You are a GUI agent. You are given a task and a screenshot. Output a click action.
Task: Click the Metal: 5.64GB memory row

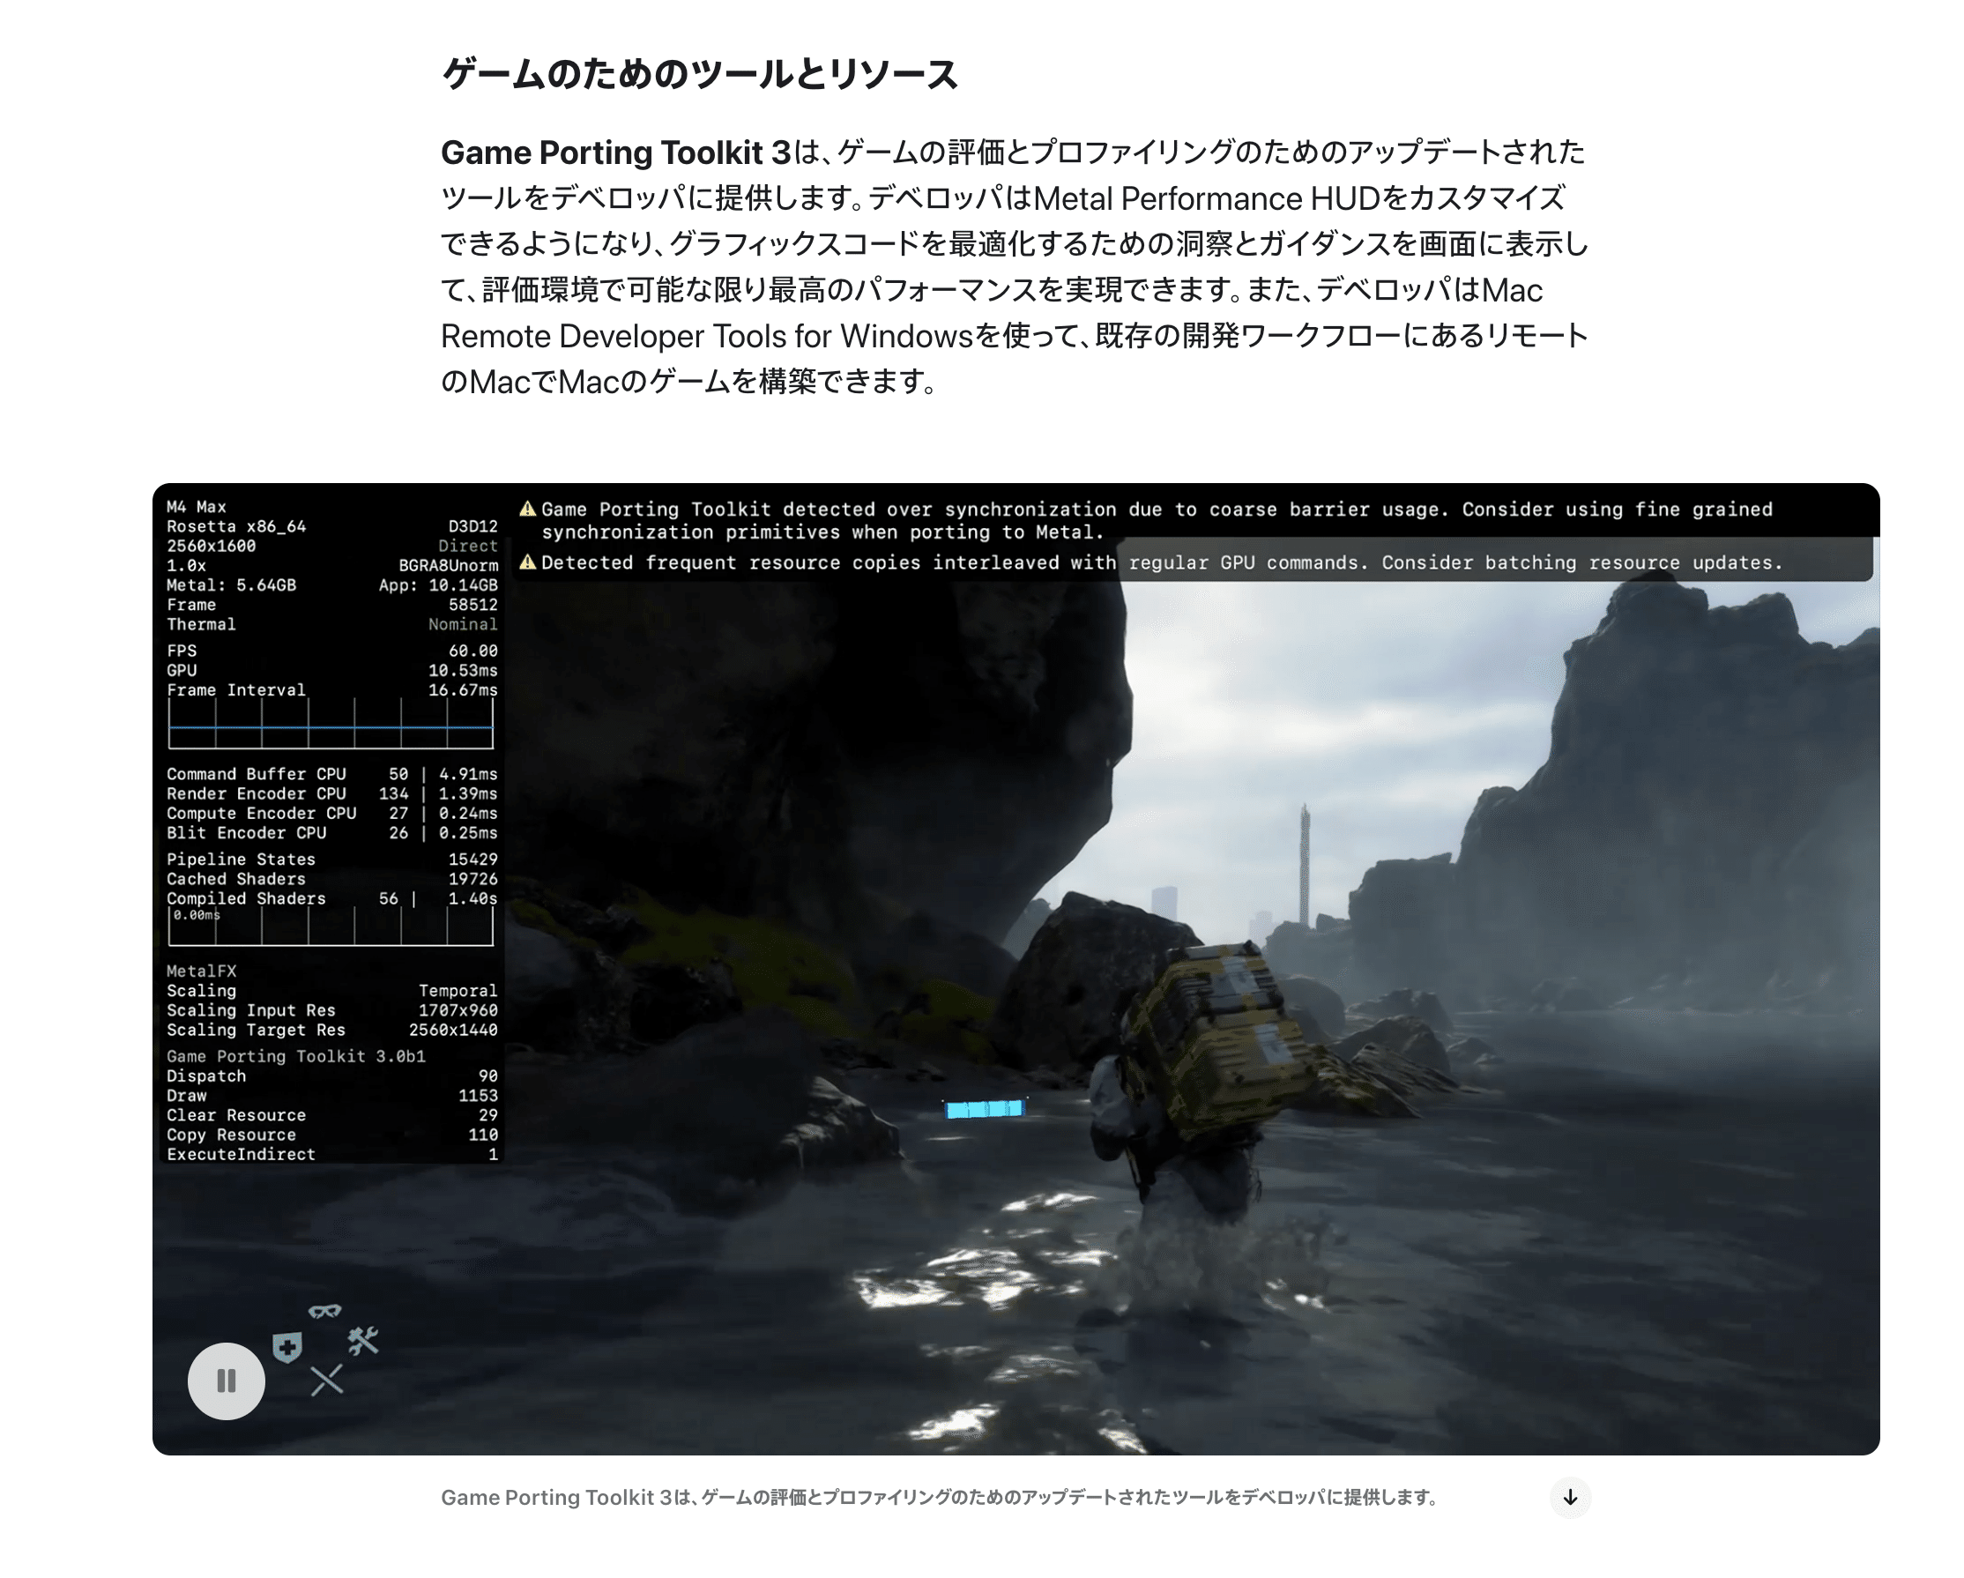click(x=331, y=586)
